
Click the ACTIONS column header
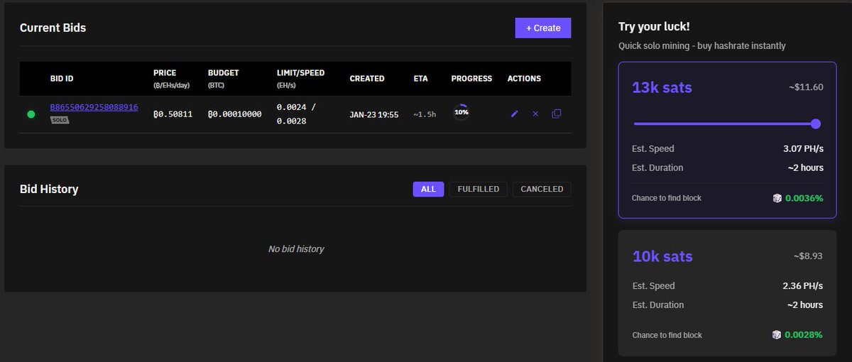(524, 79)
